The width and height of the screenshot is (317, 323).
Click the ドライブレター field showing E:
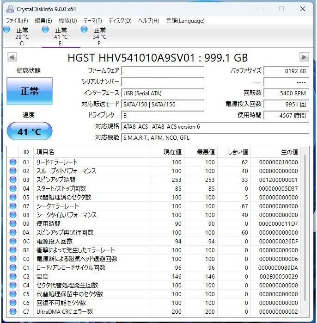[x=163, y=115]
